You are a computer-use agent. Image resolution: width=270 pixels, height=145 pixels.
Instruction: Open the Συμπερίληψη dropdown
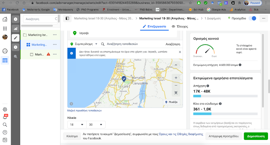pyautogui.click(x=84, y=44)
